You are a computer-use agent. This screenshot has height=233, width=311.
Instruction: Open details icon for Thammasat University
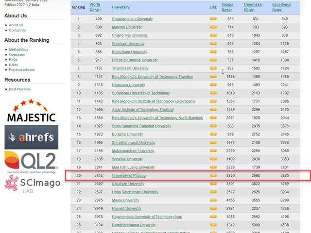pyautogui.click(x=213, y=68)
